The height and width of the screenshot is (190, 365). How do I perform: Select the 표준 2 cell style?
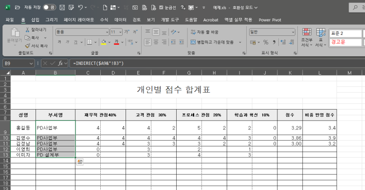(x=345, y=33)
